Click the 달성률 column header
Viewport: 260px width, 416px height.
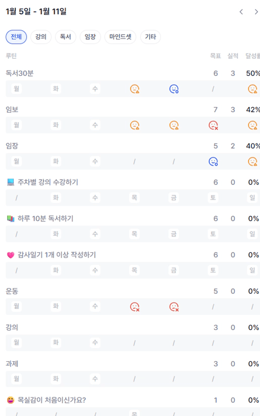coord(252,56)
